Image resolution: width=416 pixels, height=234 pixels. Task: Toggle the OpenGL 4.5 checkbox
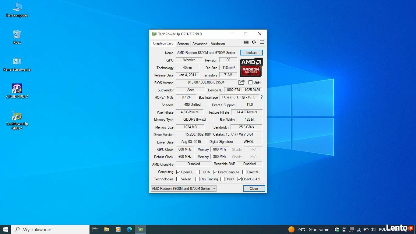239,179
